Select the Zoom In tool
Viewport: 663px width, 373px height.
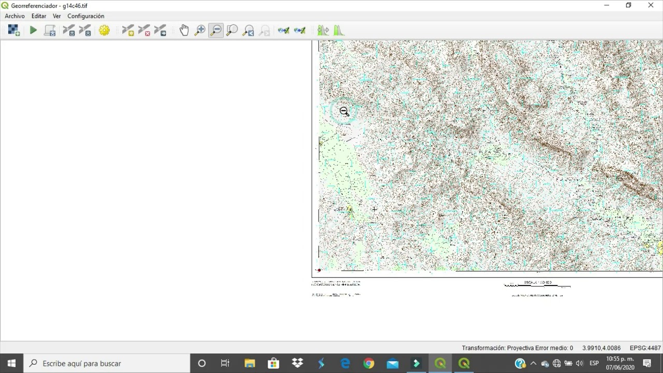tap(200, 31)
